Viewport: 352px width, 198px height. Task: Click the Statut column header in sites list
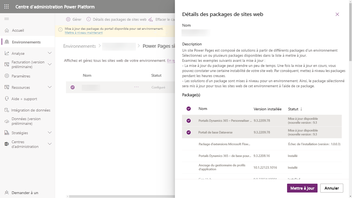point(156,76)
